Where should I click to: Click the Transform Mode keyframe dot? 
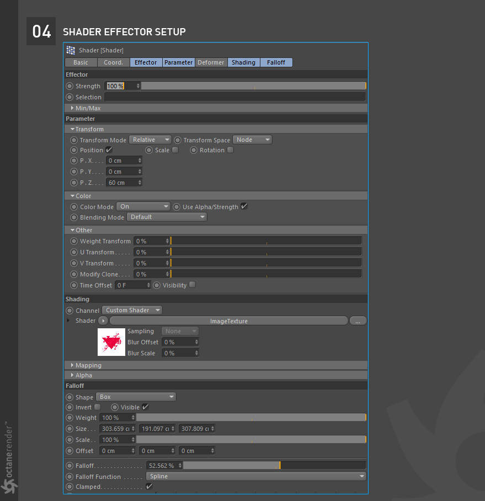click(x=74, y=140)
